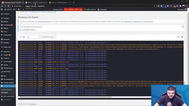Open the Herramientas tools menu
This screenshot has width=189, height=106.
[x=8, y=62]
